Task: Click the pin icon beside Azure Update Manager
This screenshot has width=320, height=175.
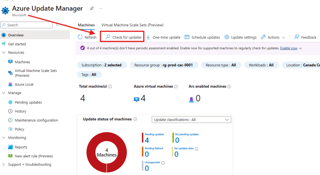Action: (91, 8)
